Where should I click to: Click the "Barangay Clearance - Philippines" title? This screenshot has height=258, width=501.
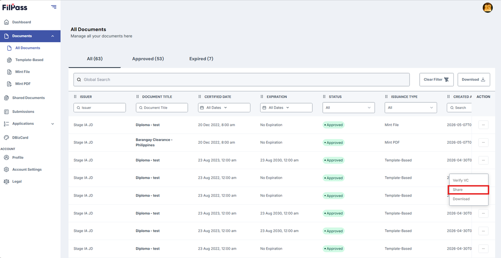(154, 142)
